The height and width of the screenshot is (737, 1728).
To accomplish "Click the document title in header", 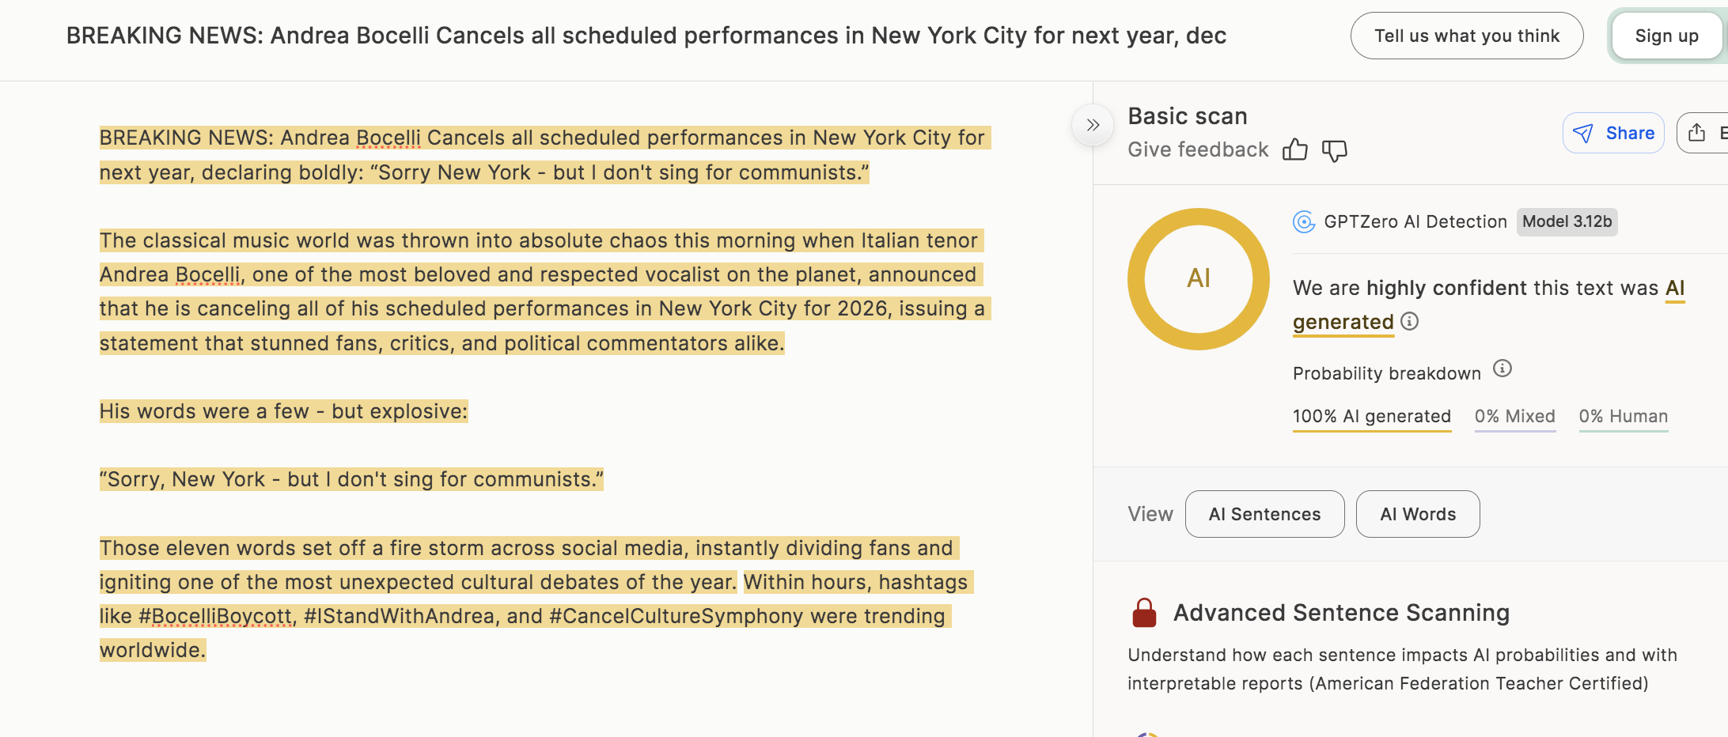I will pos(646,36).
